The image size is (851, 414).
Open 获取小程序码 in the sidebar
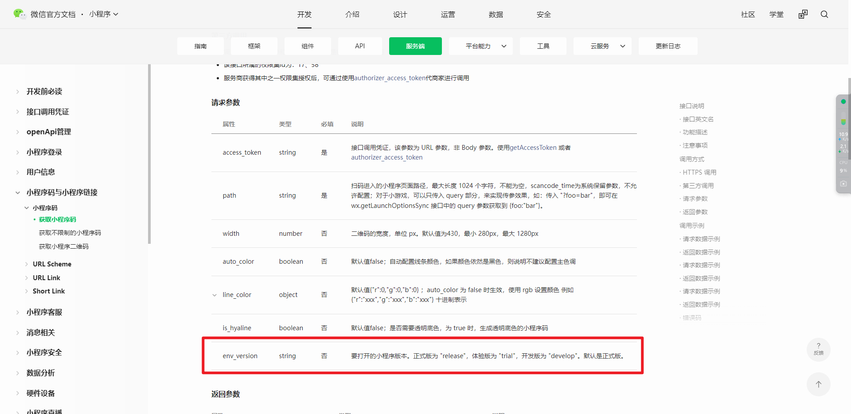pyautogui.click(x=58, y=219)
